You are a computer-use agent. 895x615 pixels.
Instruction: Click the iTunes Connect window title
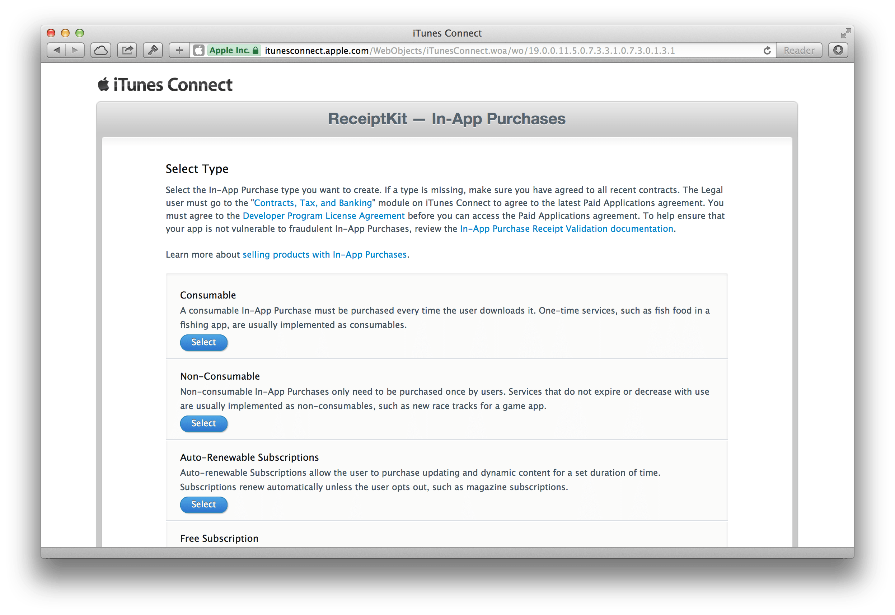(x=447, y=33)
